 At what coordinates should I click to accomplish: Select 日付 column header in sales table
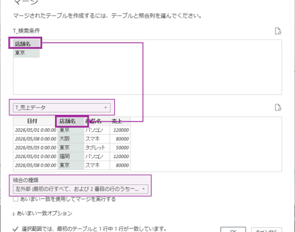(x=35, y=121)
